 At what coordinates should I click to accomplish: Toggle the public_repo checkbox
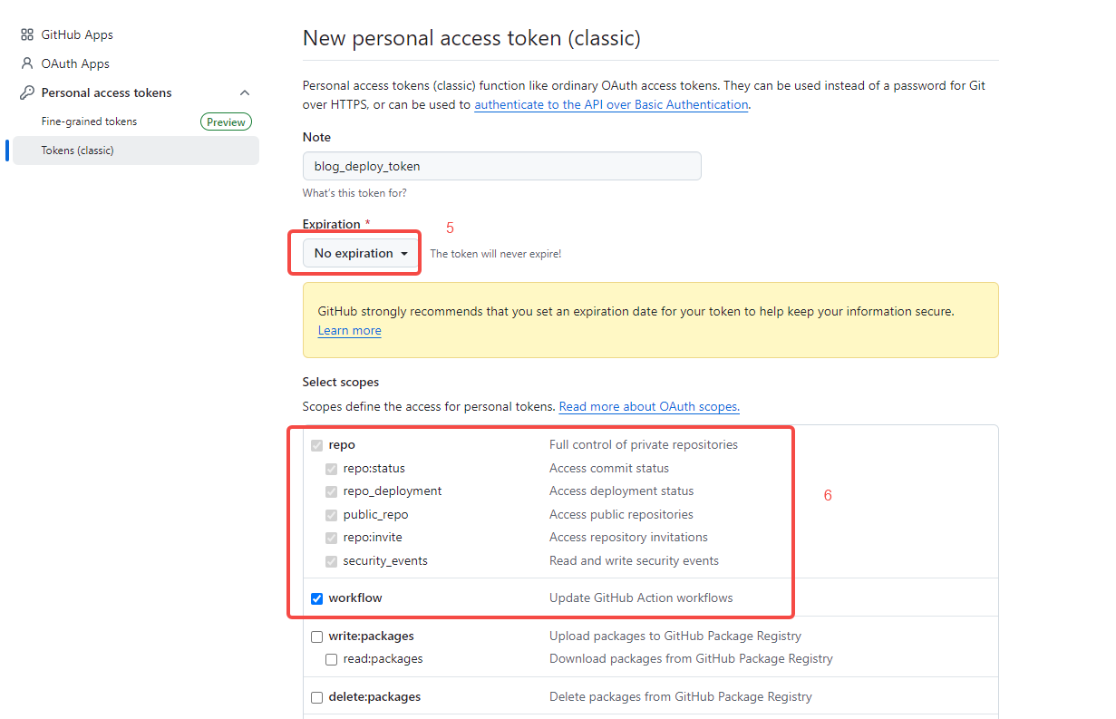tap(332, 515)
